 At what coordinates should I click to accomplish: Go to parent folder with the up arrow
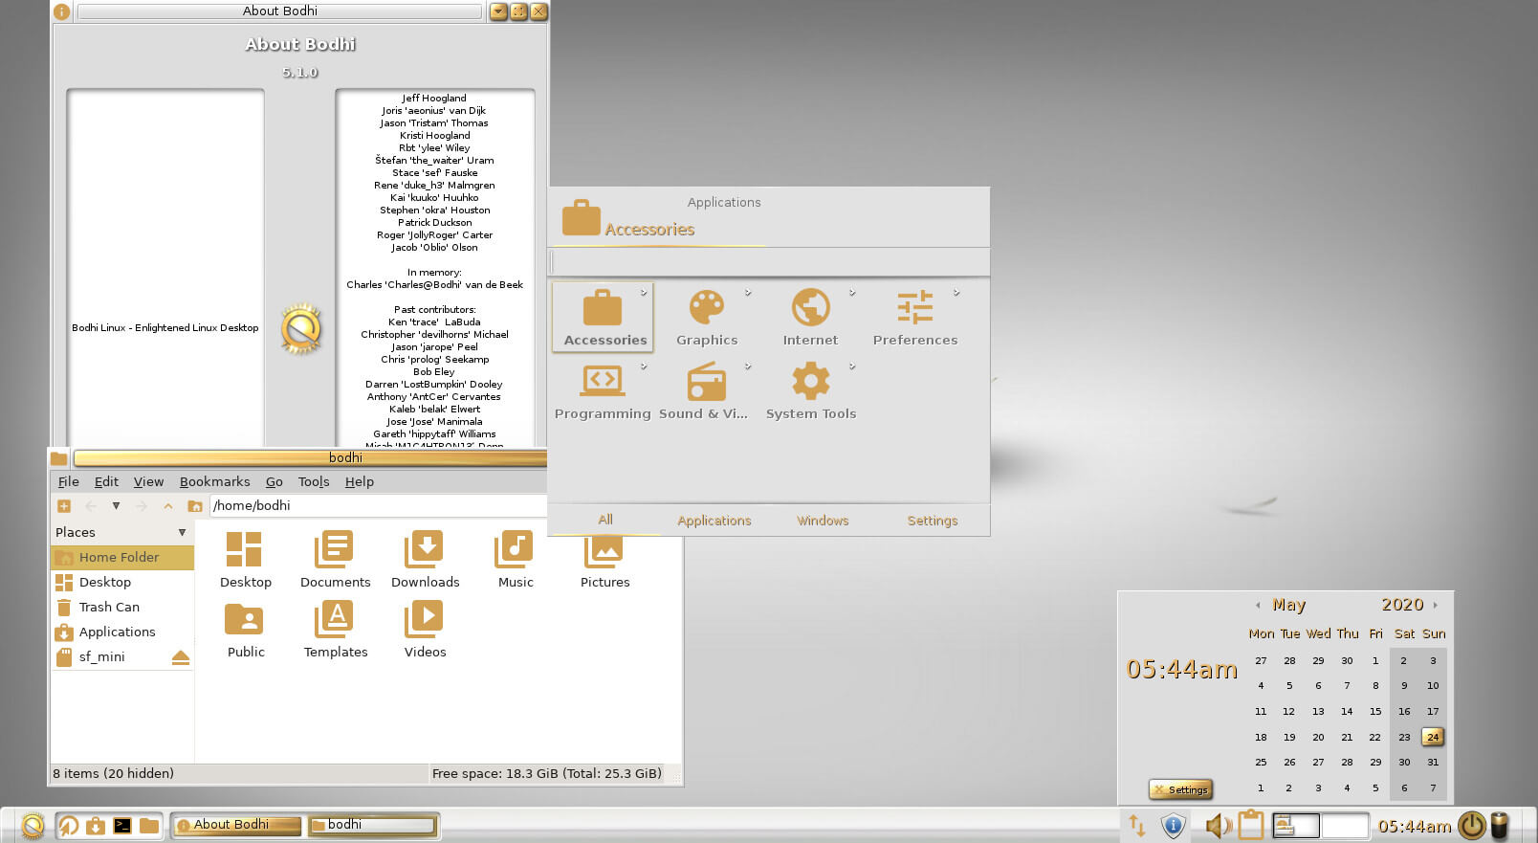[168, 506]
